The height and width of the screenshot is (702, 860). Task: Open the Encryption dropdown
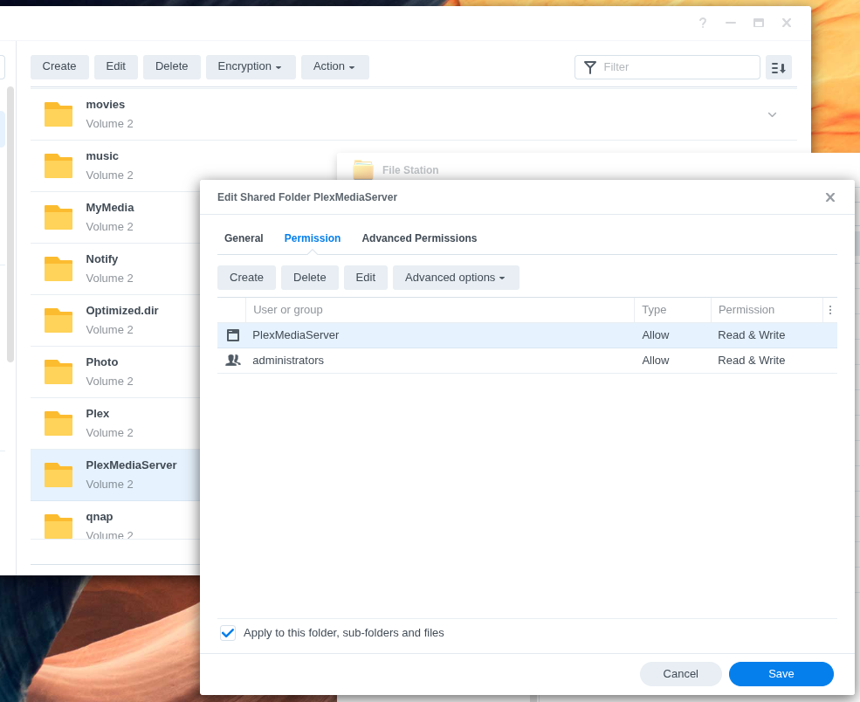[x=251, y=67]
